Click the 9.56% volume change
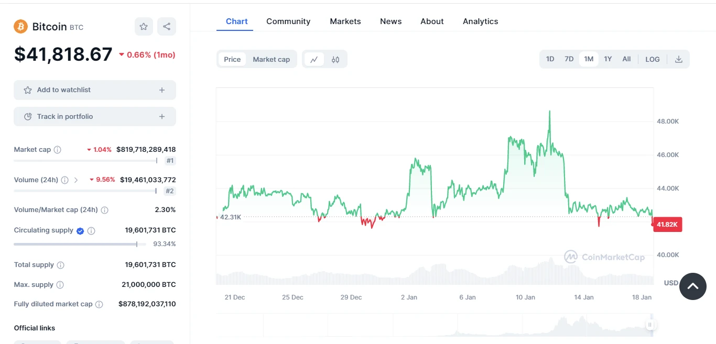Viewport: 716px width, 344px height. pyautogui.click(x=102, y=180)
